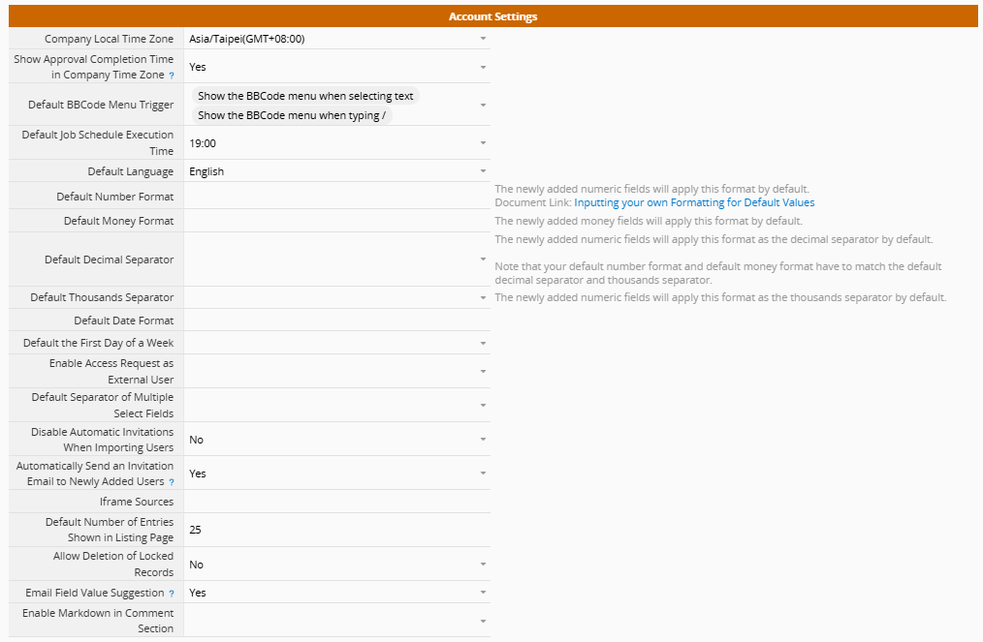Expand Enable Markdown in Comment Section dropdown
Screen dimensions: 983x642
pos(336,621)
